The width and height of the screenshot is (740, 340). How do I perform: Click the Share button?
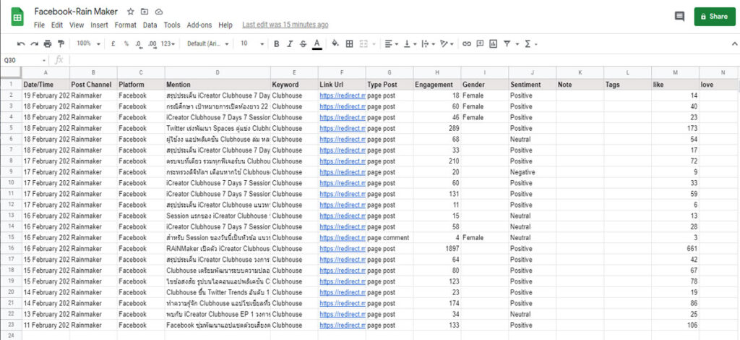click(715, 17)
